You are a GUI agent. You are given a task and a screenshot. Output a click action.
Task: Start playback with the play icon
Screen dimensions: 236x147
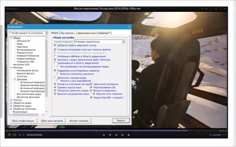point(116,135)
